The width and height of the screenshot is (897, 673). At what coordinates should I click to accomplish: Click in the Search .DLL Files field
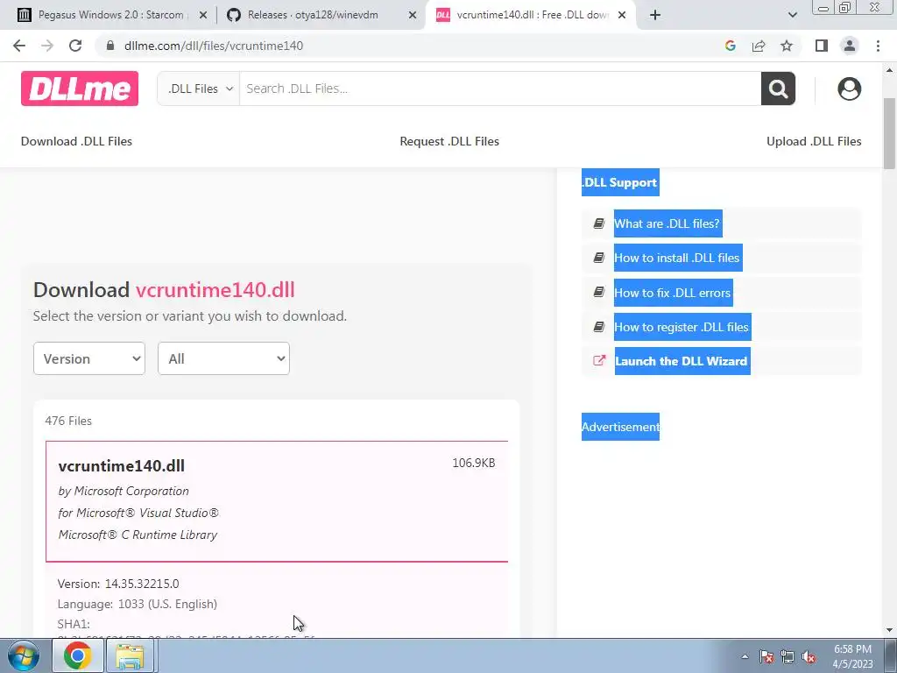coord(500,89)
